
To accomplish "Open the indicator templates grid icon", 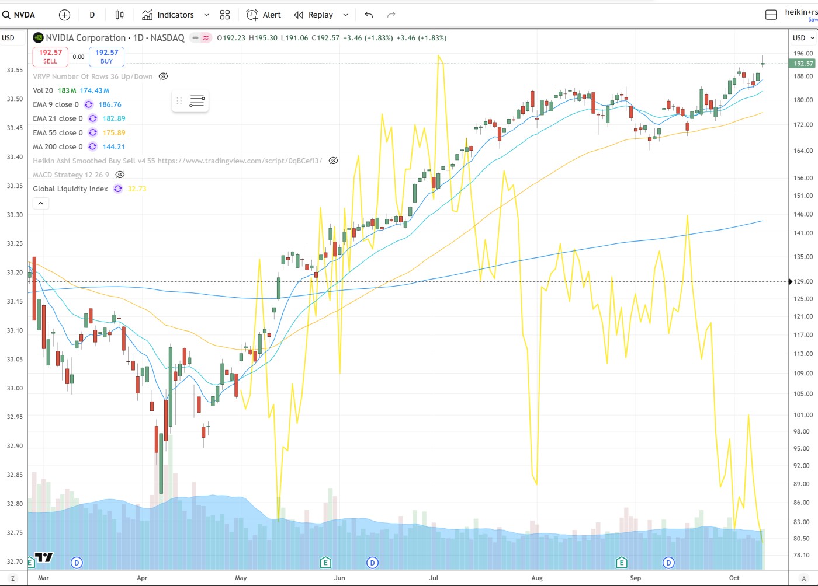I will tap(225, 15).
